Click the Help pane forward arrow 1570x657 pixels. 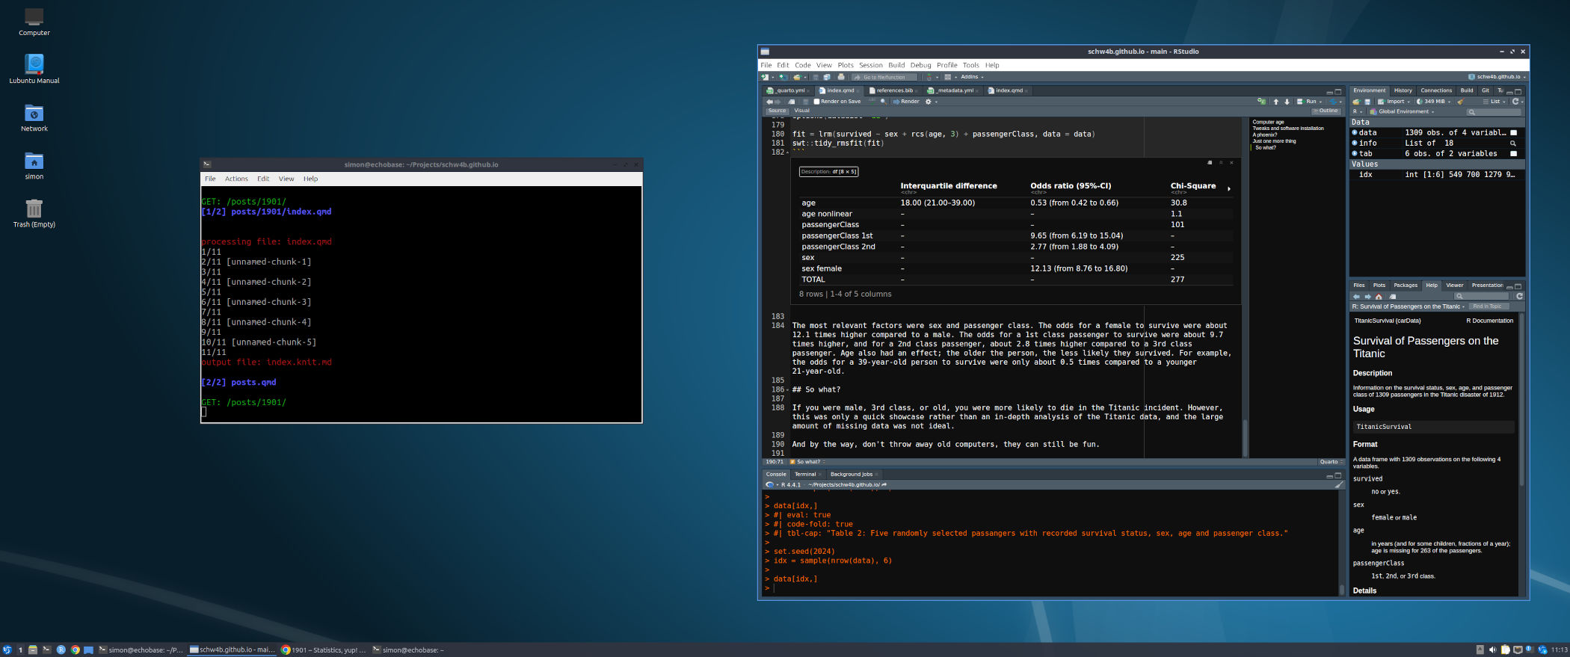[1367, 297]
